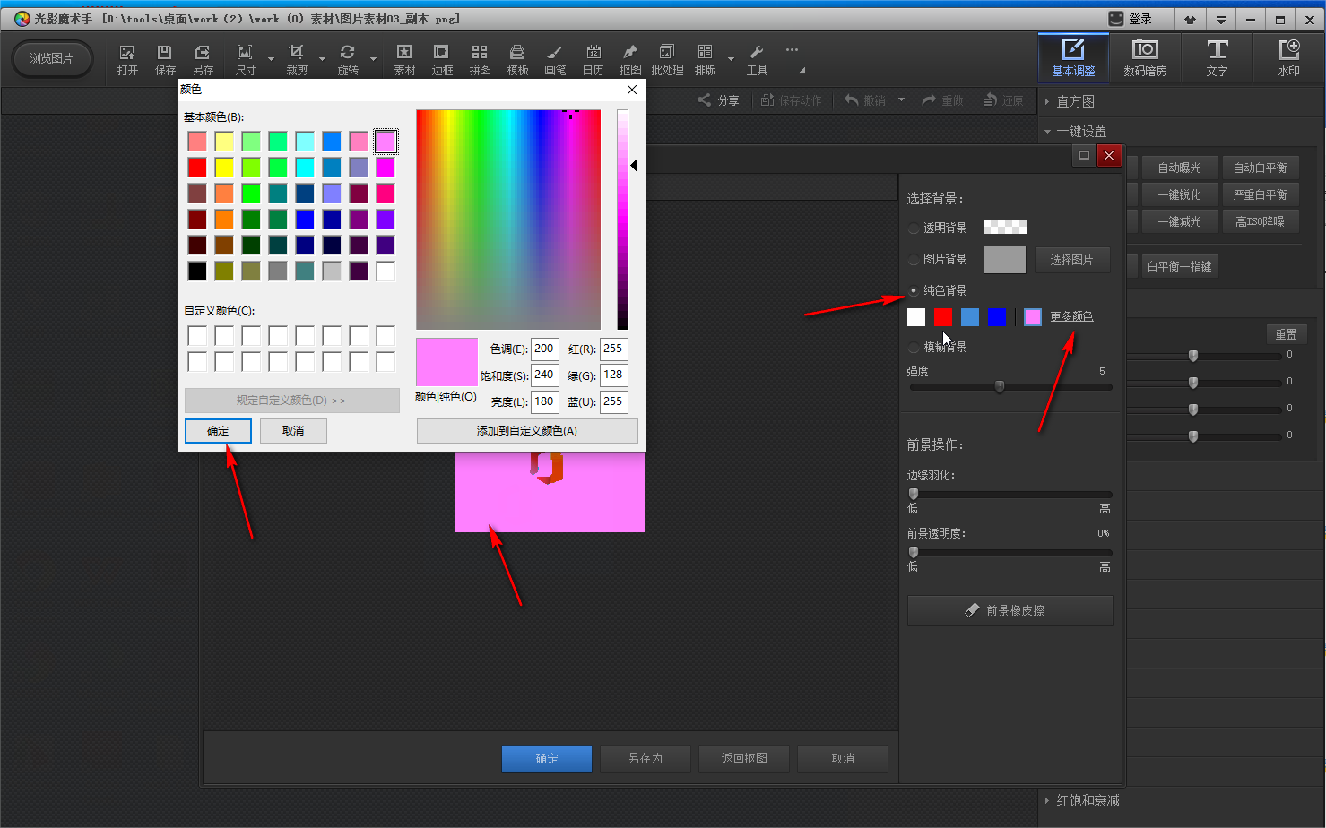Pick the red background color swatch
The image size is (1326, 828).
point(942,316)
